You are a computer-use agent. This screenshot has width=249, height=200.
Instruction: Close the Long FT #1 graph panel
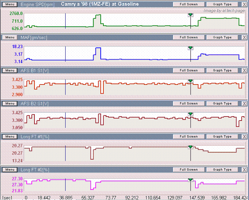tap(244, 137)
